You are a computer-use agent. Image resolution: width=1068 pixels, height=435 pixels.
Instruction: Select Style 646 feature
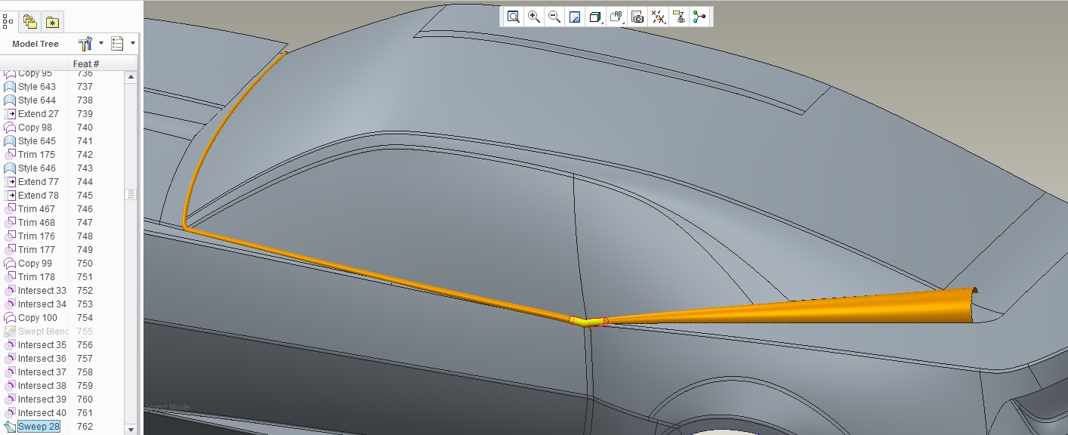coord(37,168)
